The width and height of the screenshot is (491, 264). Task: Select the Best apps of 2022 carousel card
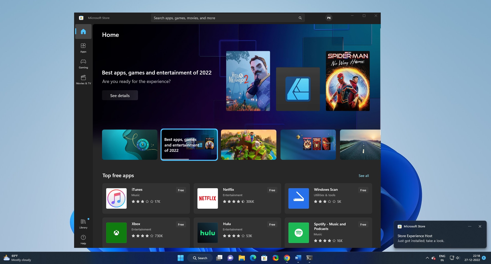pyautogui.click(x=189, y=145)
